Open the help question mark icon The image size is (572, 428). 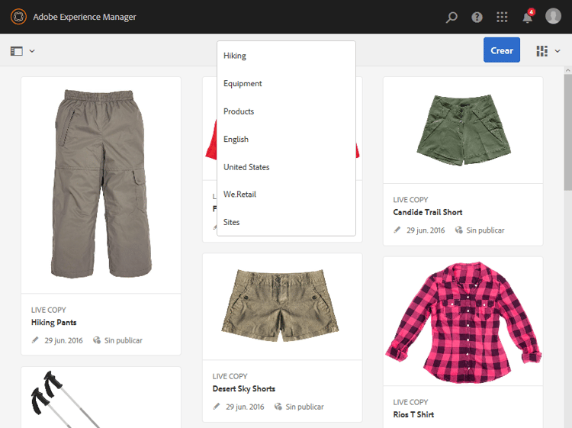[x=477, y=17]
